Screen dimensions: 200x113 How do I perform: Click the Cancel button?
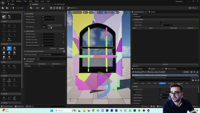coord(62,49)
